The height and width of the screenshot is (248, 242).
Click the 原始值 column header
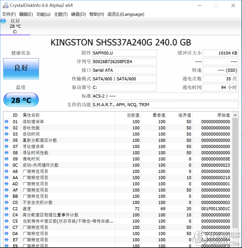tap(212, 115)
